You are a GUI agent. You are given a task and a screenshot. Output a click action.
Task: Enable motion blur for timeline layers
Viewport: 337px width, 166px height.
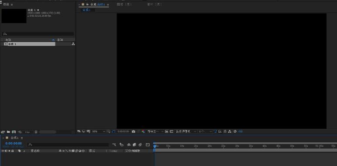(x=140, y=145)
